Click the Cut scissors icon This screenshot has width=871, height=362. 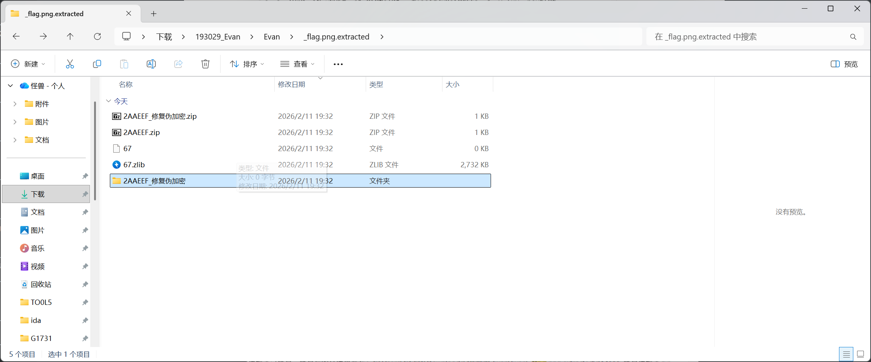70,64
